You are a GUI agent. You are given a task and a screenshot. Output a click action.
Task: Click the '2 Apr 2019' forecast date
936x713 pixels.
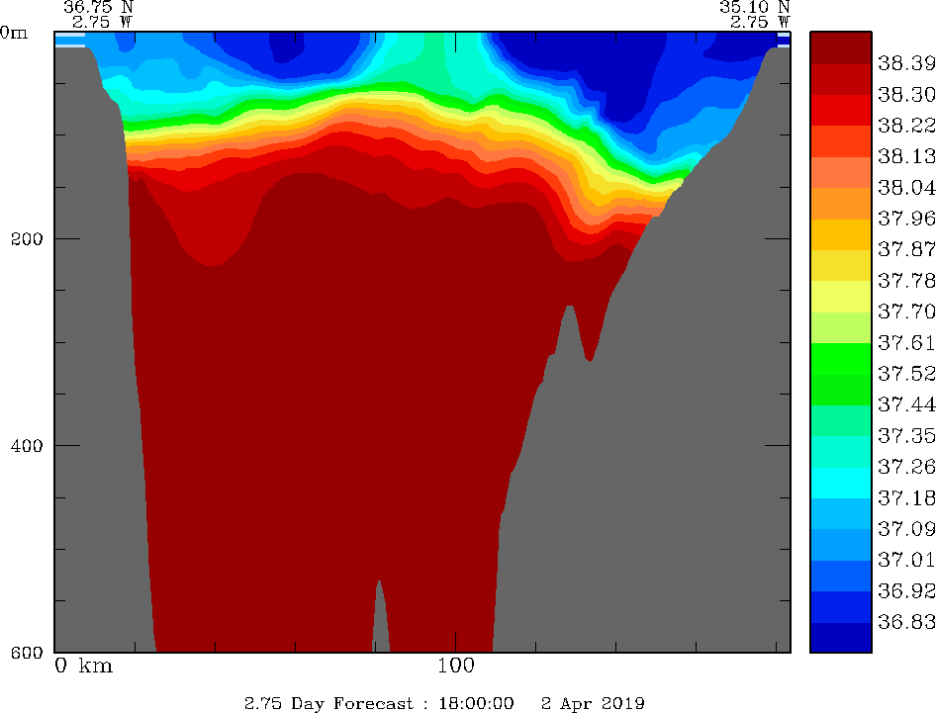(593, 703)
